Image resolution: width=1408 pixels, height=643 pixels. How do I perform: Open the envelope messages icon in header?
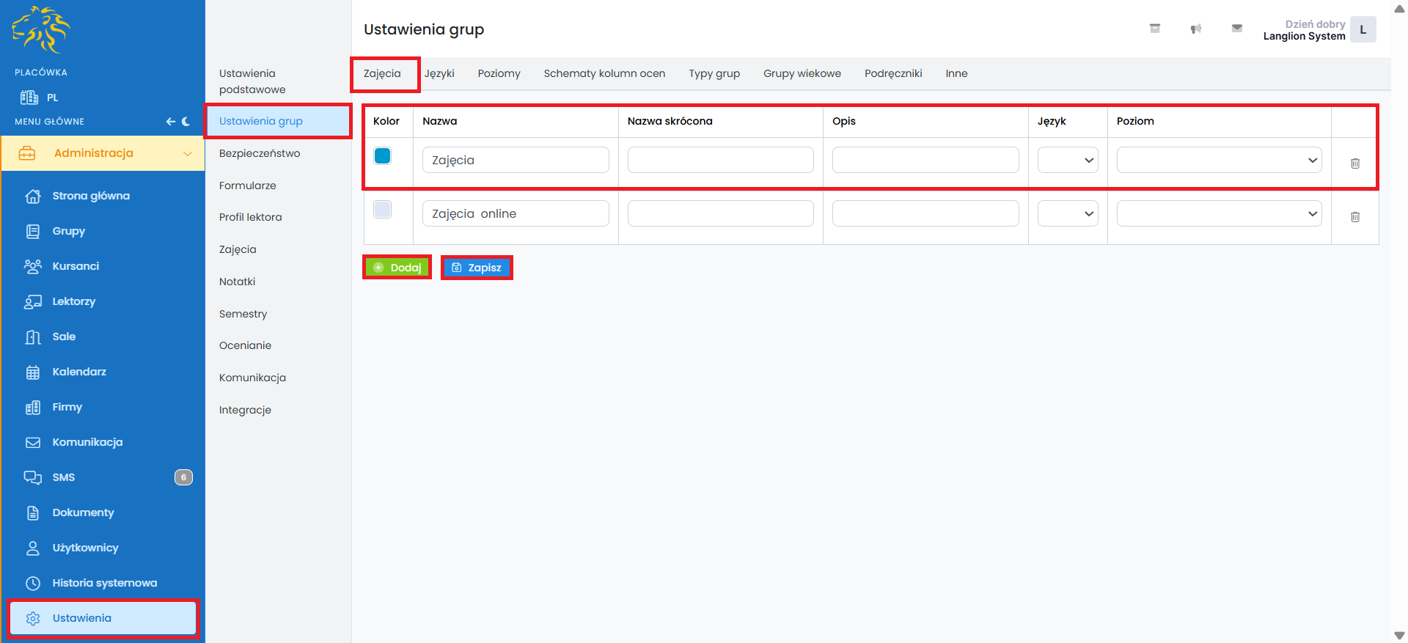click(1236, 29)
